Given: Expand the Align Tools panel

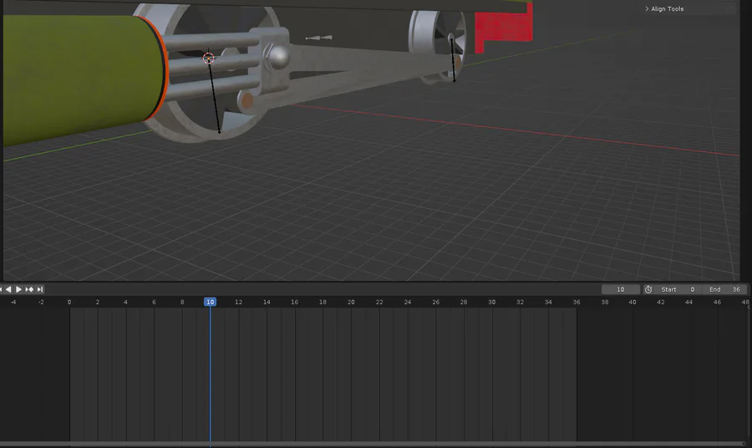Looking at the screenshot, I should pyautogui.click(x=664, y=8).
